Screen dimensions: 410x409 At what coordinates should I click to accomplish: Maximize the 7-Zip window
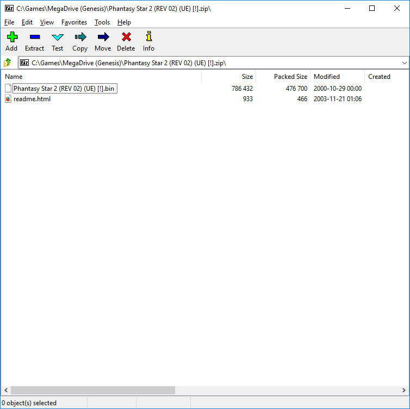pos(372,8)
